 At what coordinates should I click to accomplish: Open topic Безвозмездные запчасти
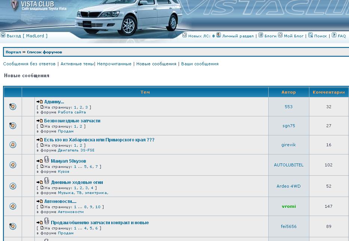tap(72, 121)
